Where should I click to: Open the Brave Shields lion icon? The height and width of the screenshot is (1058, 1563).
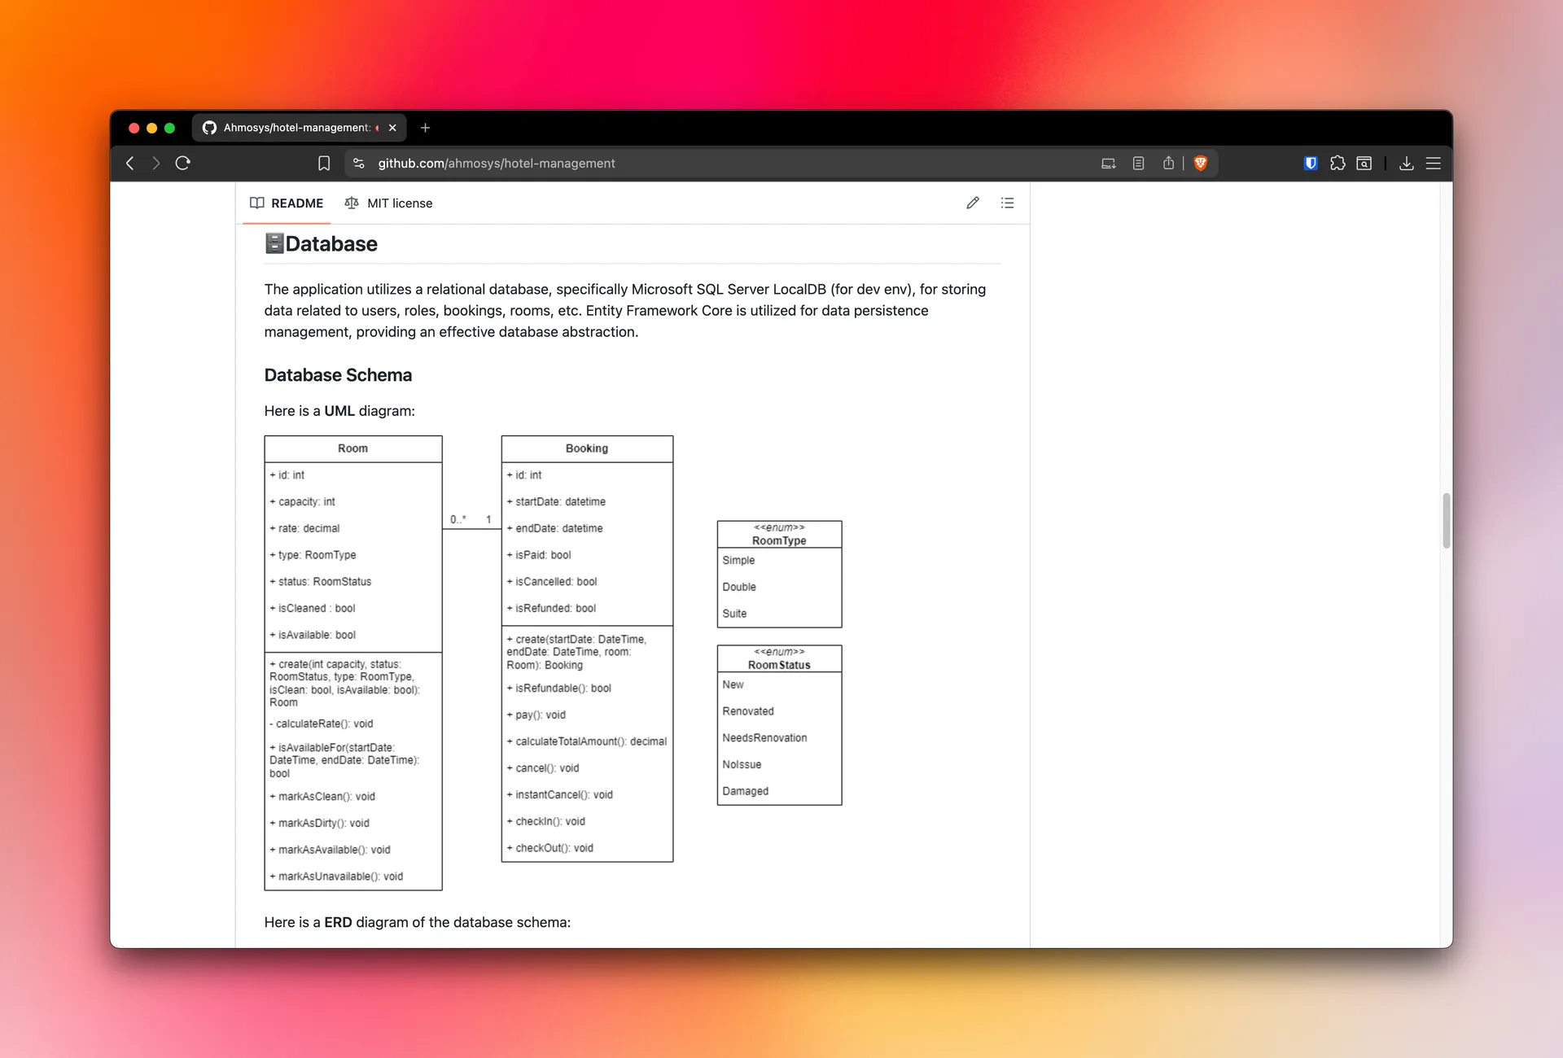(1201, 164)
